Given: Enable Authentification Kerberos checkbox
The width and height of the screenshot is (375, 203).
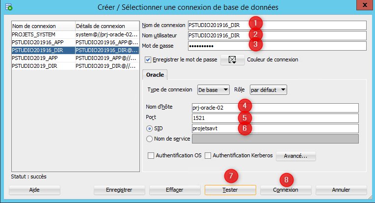Looking at the screenshot, I should 208,156.
